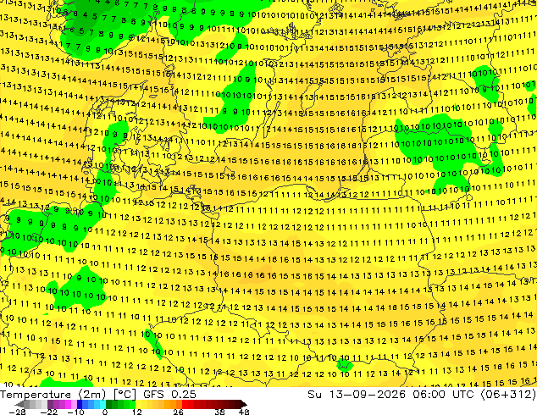Pick the cyan segment left of 0
Image resolution: width=537 pixels, height=415 pixels.
coord(102,404)
